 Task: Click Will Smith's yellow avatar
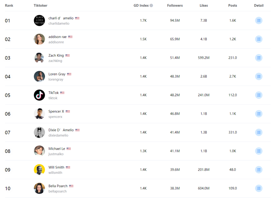point(39,170)
